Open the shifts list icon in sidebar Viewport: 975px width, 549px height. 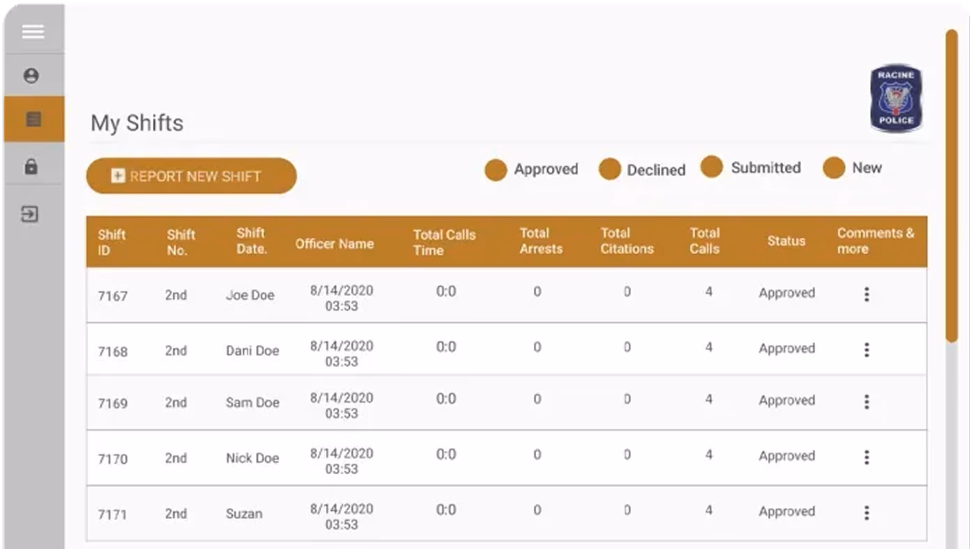[x=32, y=119]
